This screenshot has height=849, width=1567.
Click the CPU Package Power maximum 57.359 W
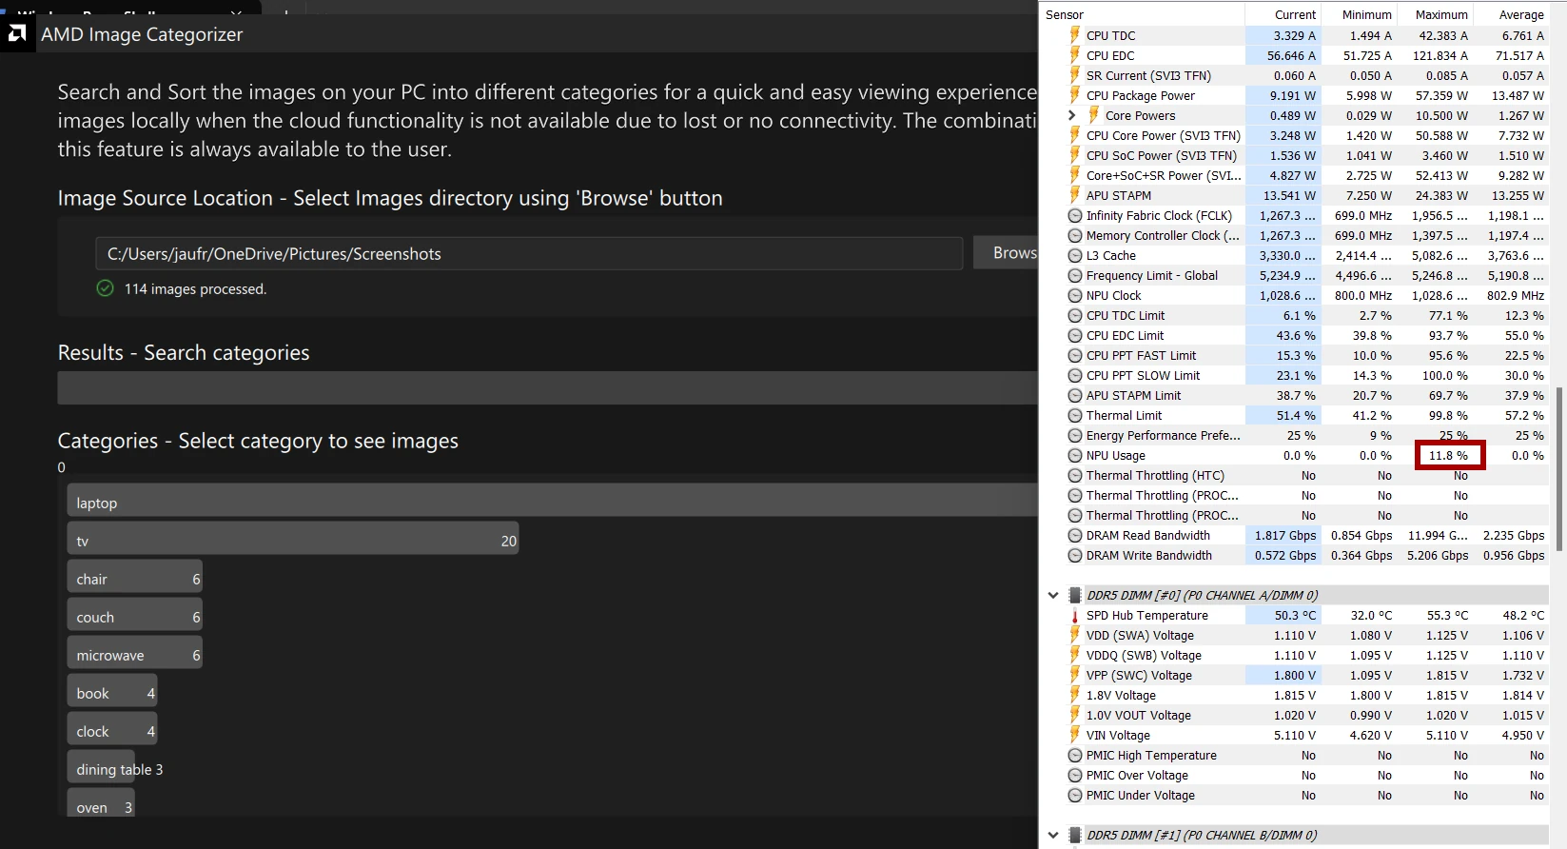coord(1441,95)
